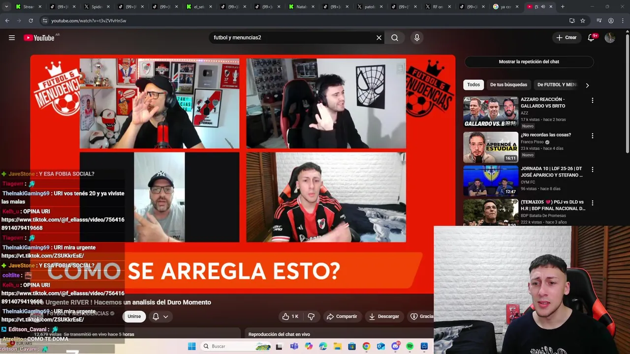This screenshot has height=354, width=630.
Task: Go back in browser history
Action: (x=7, y=21)
